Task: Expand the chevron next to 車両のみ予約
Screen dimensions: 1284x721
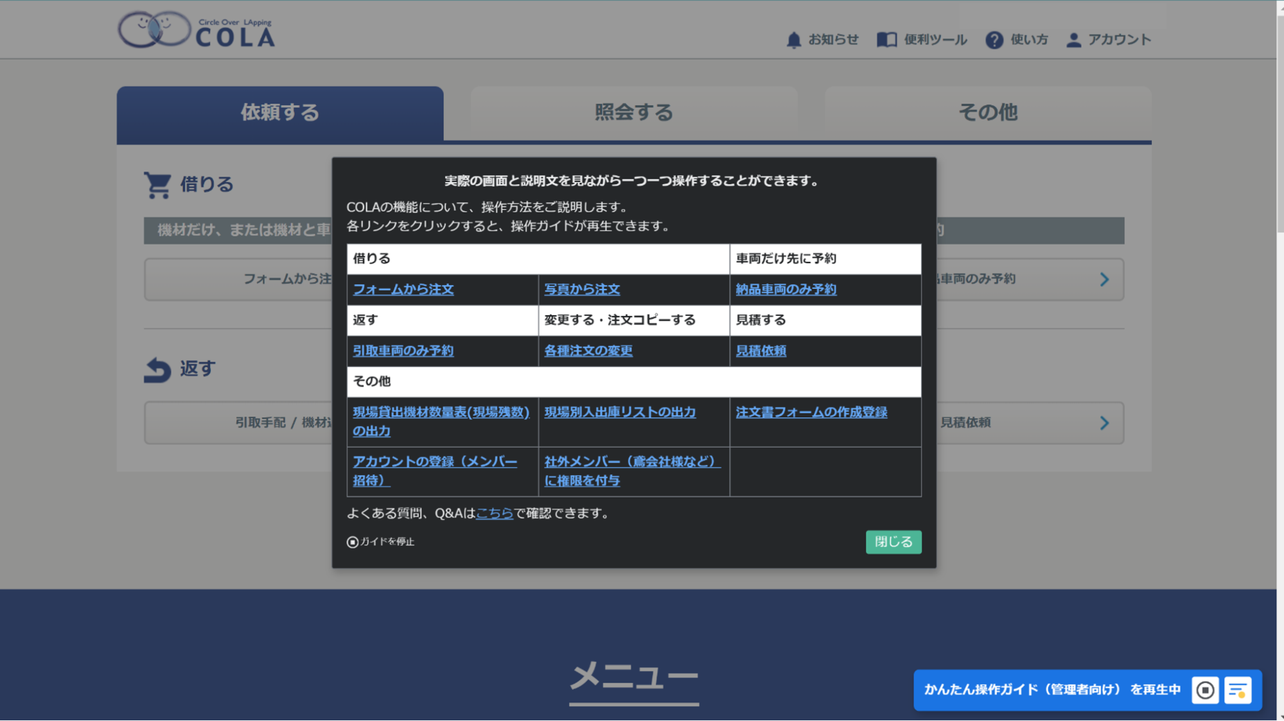Action: coord(1104,279)
